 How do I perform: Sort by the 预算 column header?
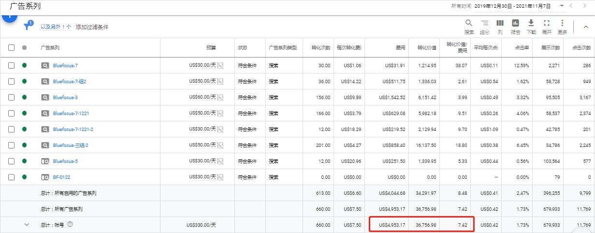coord(211,48)
